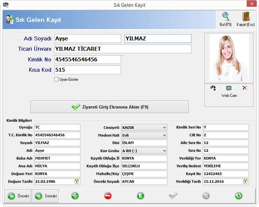The width and height of the screenshot is (259, 207).
Task: Expand the Medeni Hali dropdown
Action: (x=164, y=135)
